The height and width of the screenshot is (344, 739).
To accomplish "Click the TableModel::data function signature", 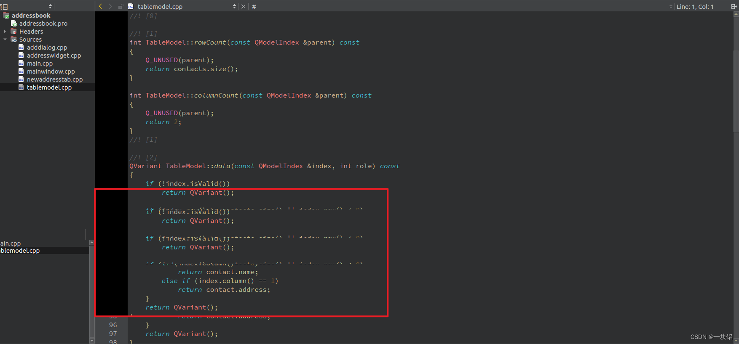I will click(264, 166).
